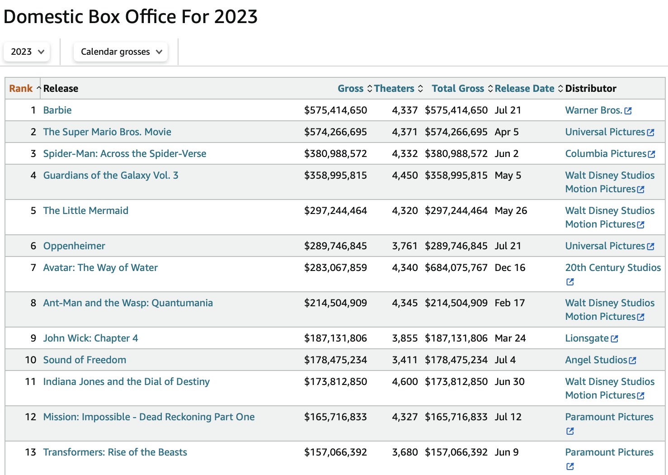The height and width of the screenshot is (475, 668).
Task: Click Paramount Pictures link in Transformers row
Action: point(609,452)
